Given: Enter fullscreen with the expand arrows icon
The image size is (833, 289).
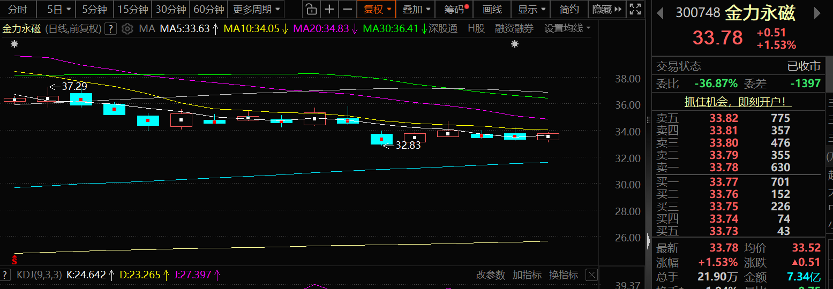Looking at the screenshot, I should tap(635, 9).
